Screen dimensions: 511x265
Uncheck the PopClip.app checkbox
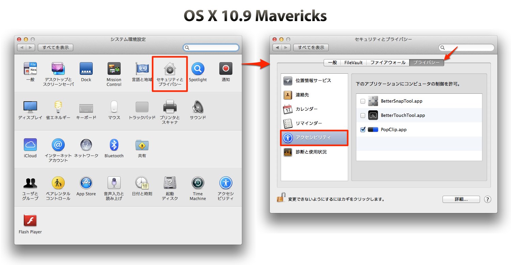point(363,129)
